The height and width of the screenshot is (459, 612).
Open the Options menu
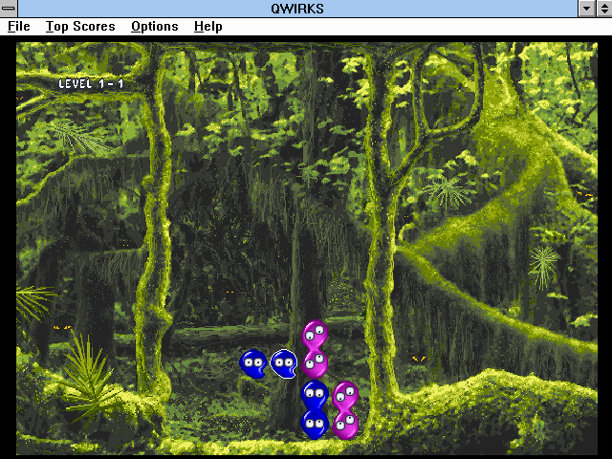pyautogui.click(x=155, y=26)
